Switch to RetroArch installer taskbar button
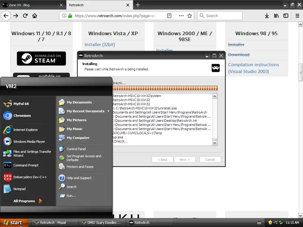This screenshot has width=303, height=227. (150, 223)
